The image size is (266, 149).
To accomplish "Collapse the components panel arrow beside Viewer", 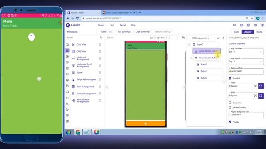I will pyautogui.click(x=184, y=87).
